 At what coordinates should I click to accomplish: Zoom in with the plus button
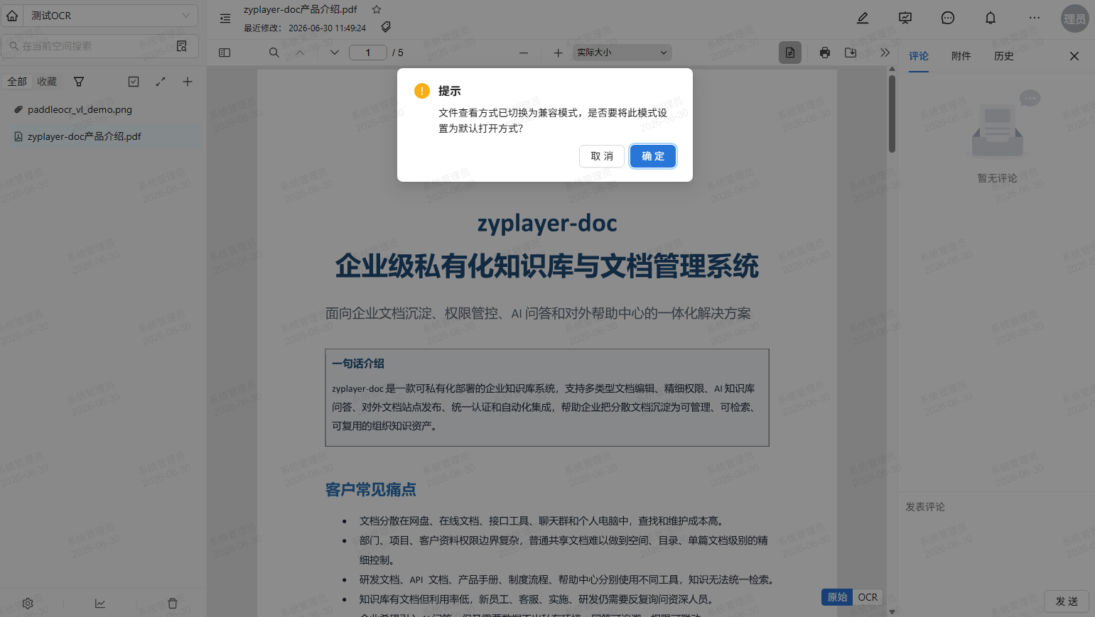pos(558,53)
